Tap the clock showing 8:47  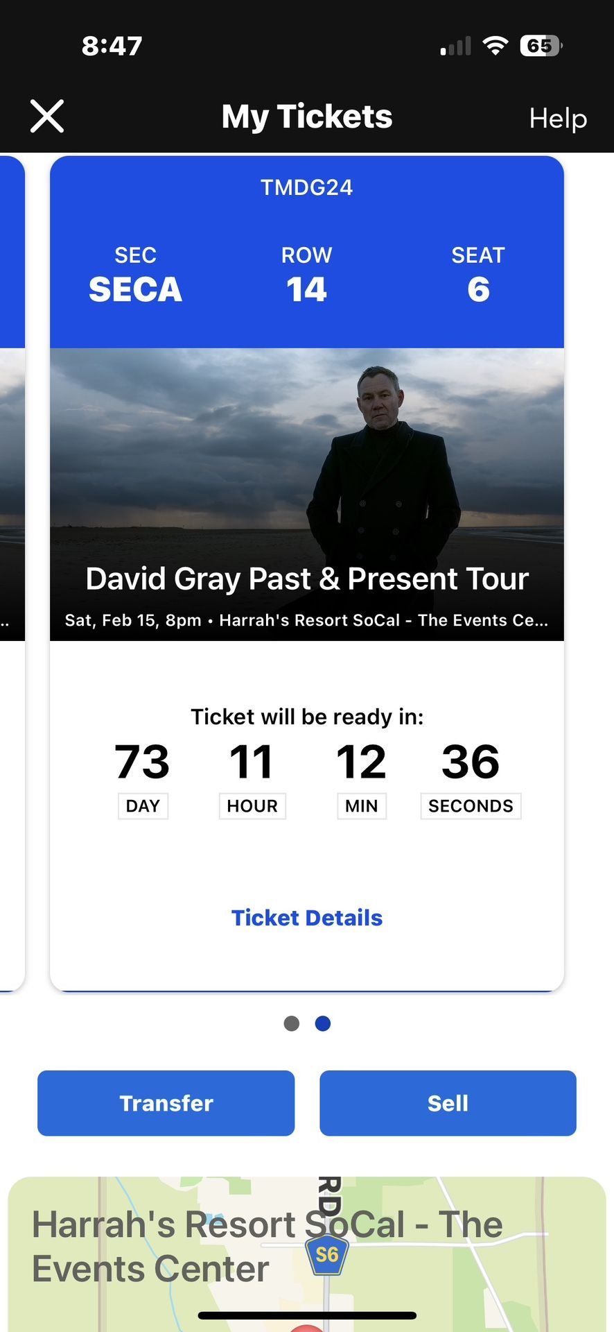[x=112, y=46]
